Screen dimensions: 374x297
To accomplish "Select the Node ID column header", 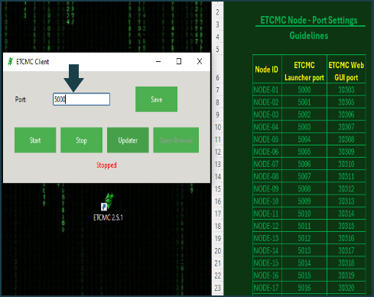I will pos(267,69).
